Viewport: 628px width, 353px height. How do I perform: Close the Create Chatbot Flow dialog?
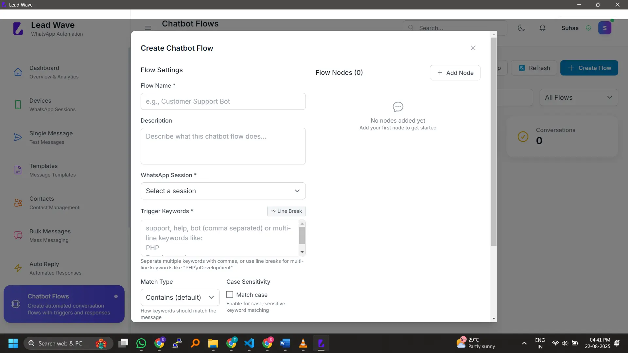473,48
